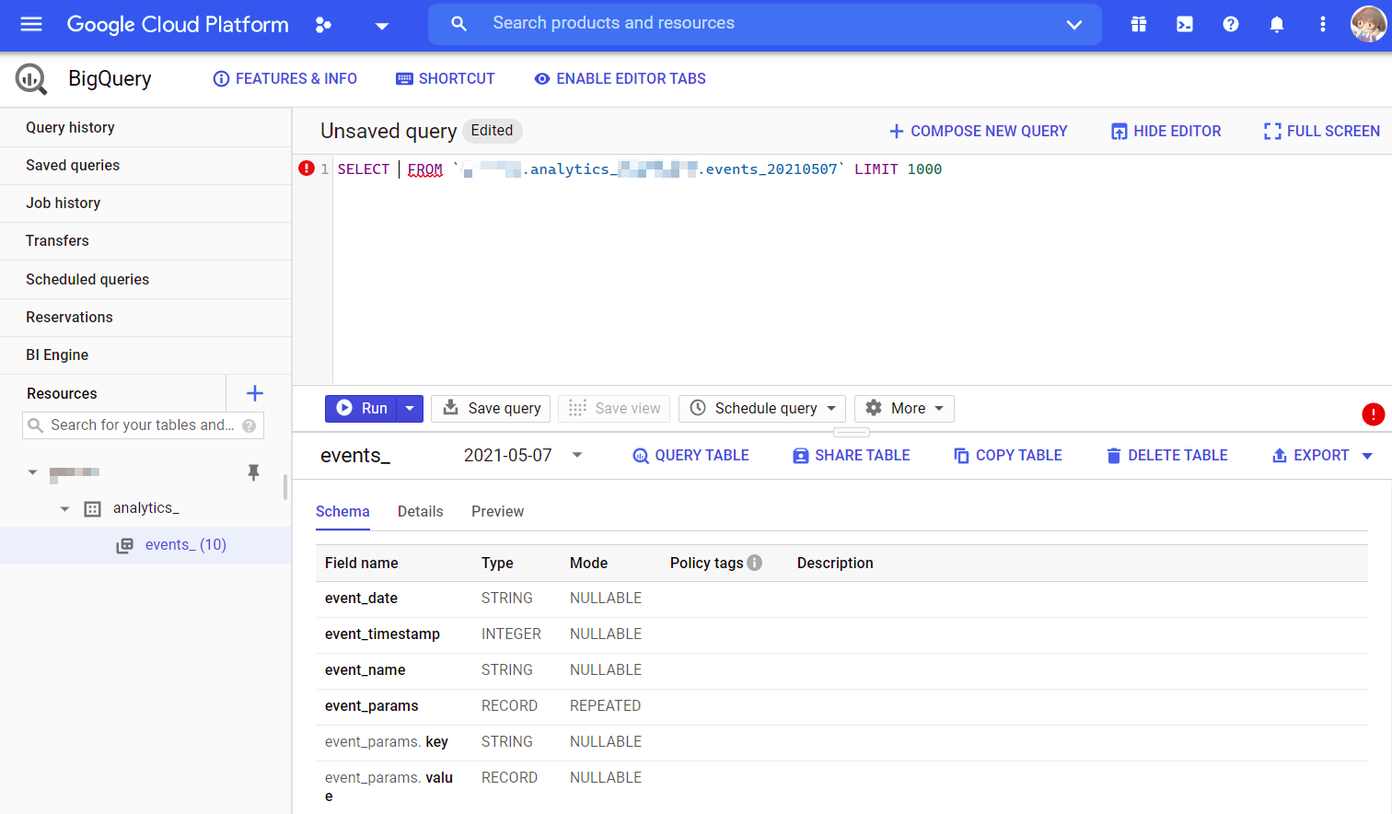Click Query Table
The height and width of the screenshot is (814, 1392).
coord(690,456)
